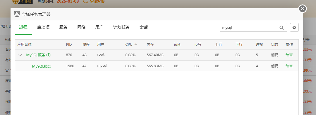The height and width of the screenshot is (115, 316).
Task: Click the 宝塔任务管理器 title text
Action: click(x=36, y=14)
